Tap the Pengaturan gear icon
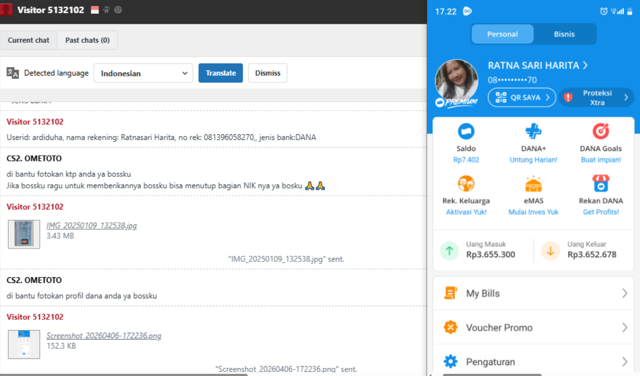 point(451,361)
